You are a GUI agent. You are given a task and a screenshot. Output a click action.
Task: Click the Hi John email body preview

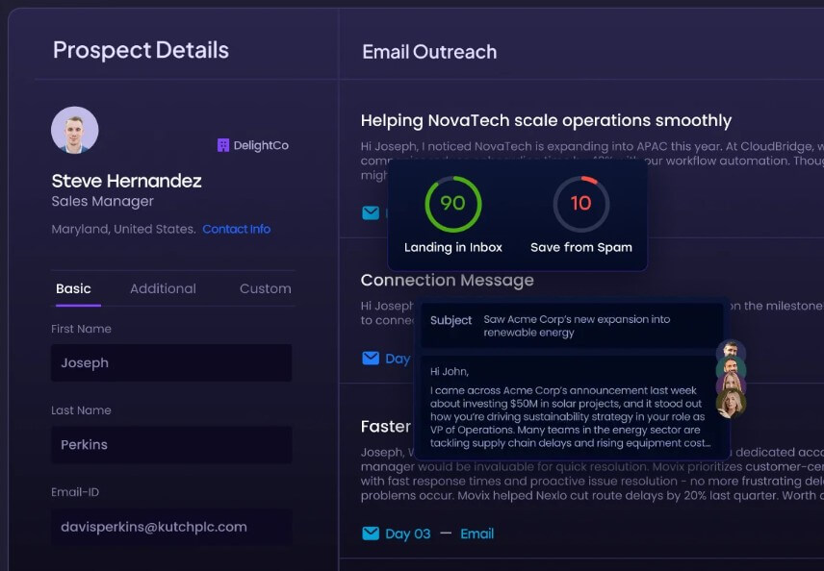click(x=573, y=408)
